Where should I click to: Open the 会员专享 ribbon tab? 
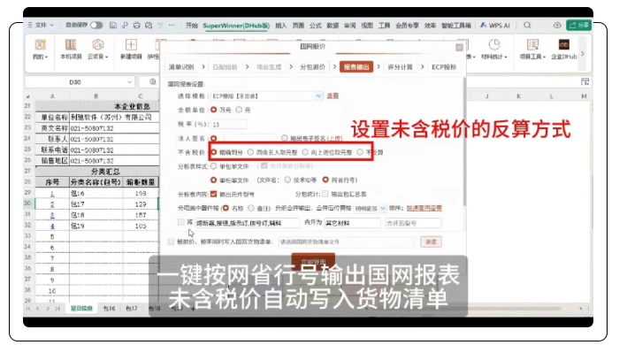407,26
